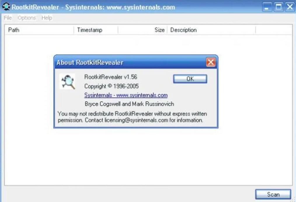Start a scan with the Scan button
Image resolution: width=296 pixels, height=202 pixels.
(273, 194)
